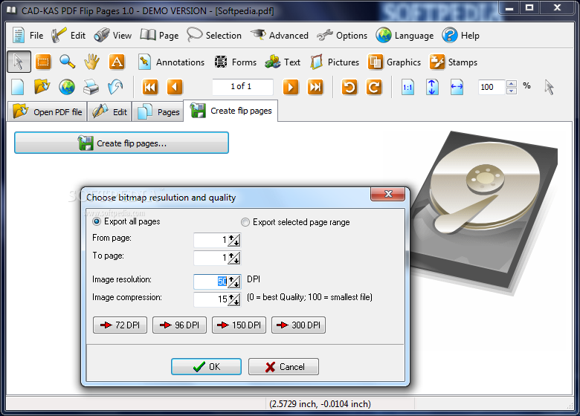Image resolution: width=580 pixels, height=416 pixels.
Task: Switch to the Pages tab
Action: click(x=158, y=111)
